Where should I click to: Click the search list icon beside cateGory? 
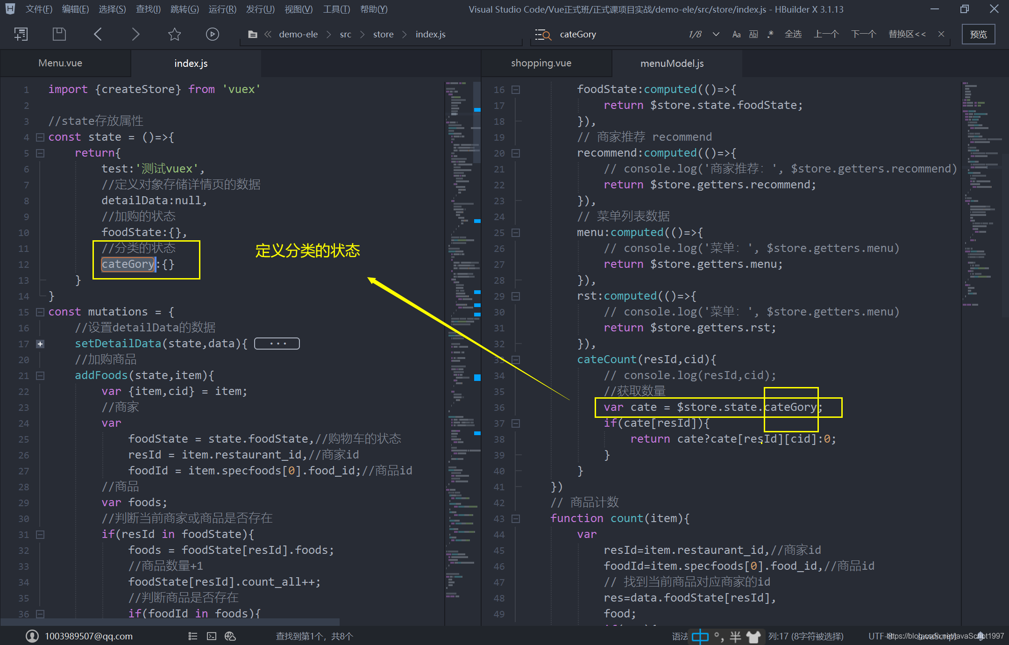pyautogui.click(x=543, y=35)
